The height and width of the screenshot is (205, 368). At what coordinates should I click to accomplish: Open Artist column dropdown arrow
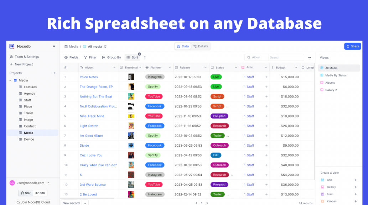pyautogui.click(x=266, y=68)
